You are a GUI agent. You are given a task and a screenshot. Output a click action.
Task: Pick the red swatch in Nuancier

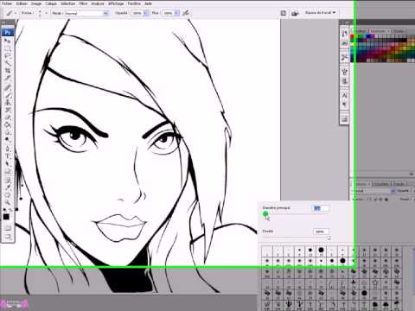(352, 37)
